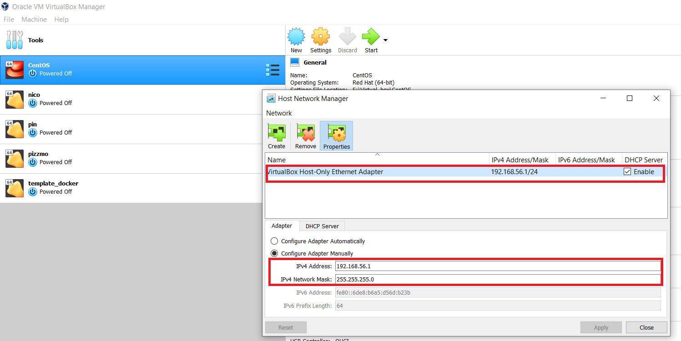681x341 pixels.
Task: Select Configure Adapter Manually radio
Action: tap(274, 253)
